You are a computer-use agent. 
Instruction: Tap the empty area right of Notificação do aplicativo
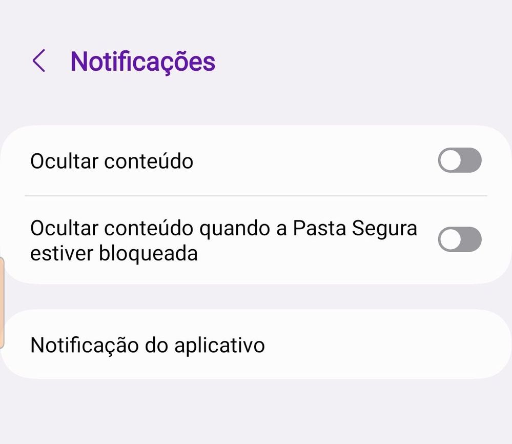click(x=385, y=345)
